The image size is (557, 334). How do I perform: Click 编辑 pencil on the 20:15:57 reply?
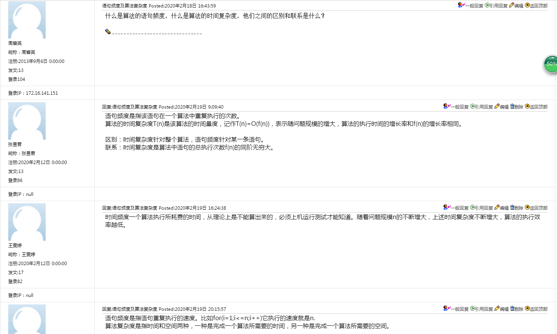point(497,308)
